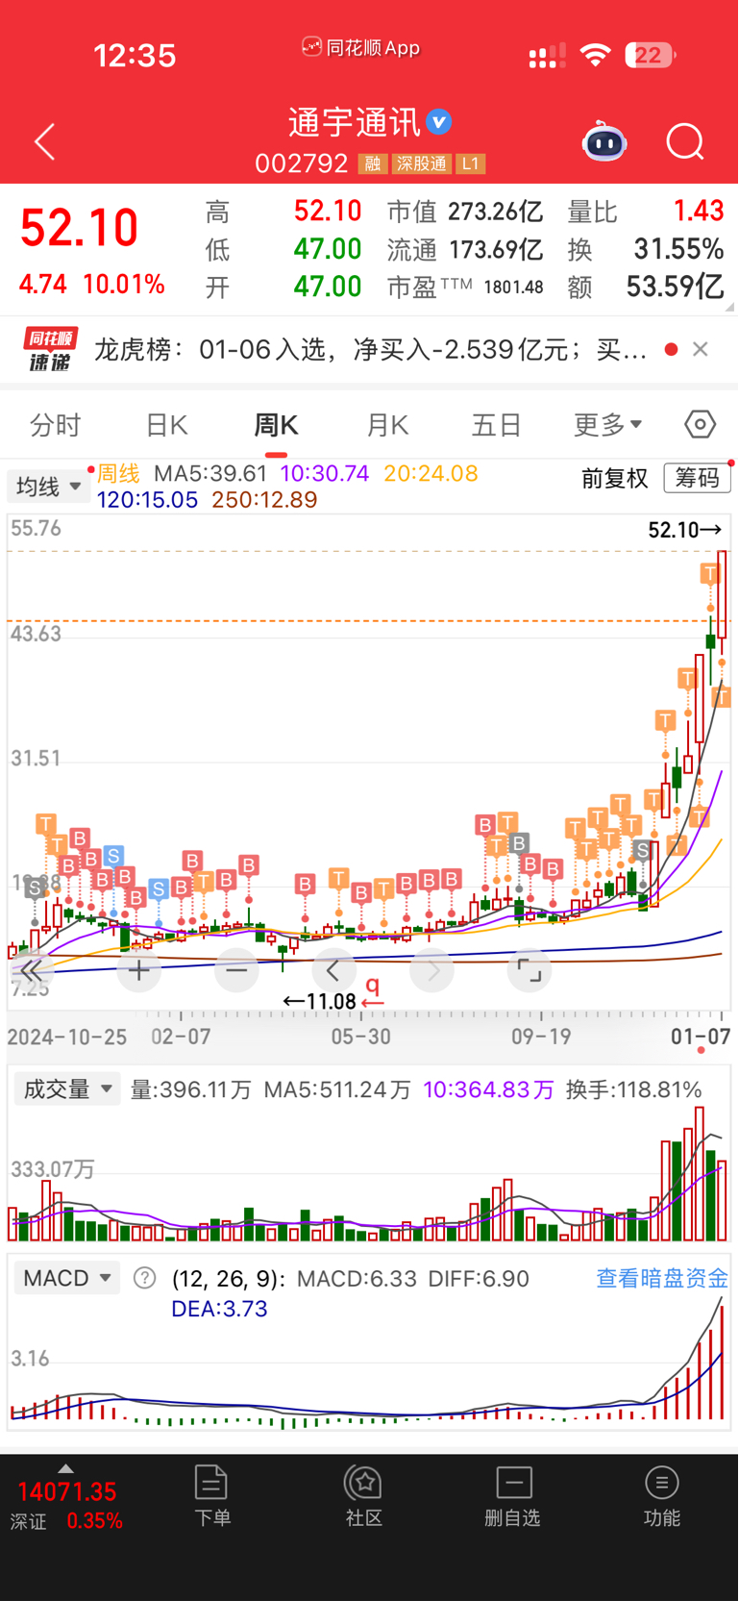
Task: Open the 更多 periods dropdown
Action: (x=608, y=425)
